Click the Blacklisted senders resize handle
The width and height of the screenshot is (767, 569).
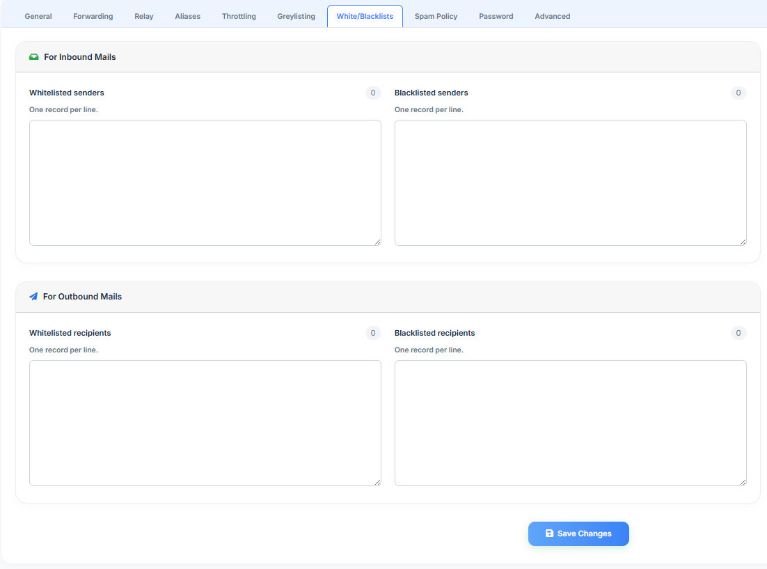pos(743,242)
